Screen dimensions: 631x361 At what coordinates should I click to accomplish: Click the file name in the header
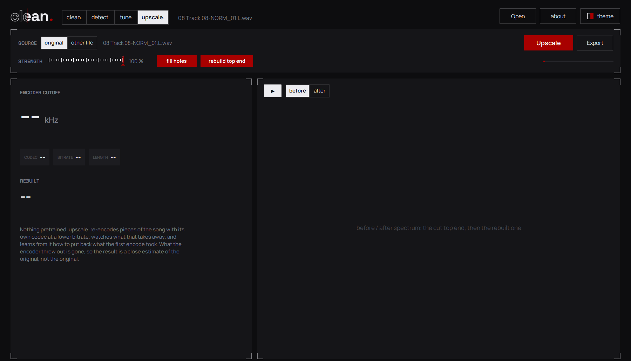pyautogui.click(x=215, y=18)
